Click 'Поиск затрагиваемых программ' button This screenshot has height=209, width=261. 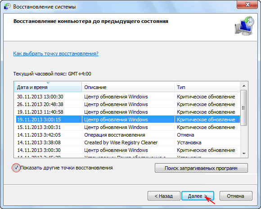click(x=201, y=168)
